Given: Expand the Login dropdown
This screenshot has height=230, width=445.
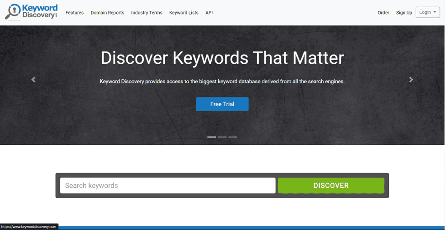Looking at the screenshot, I should [428, 12].
